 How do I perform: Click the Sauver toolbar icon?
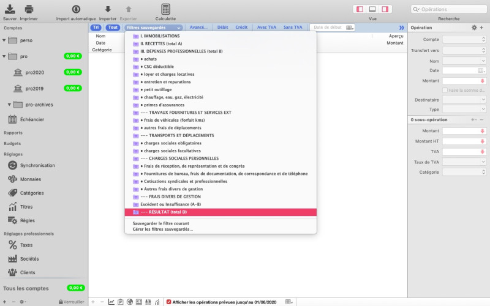pyautogui.click(x=10, y=9)
